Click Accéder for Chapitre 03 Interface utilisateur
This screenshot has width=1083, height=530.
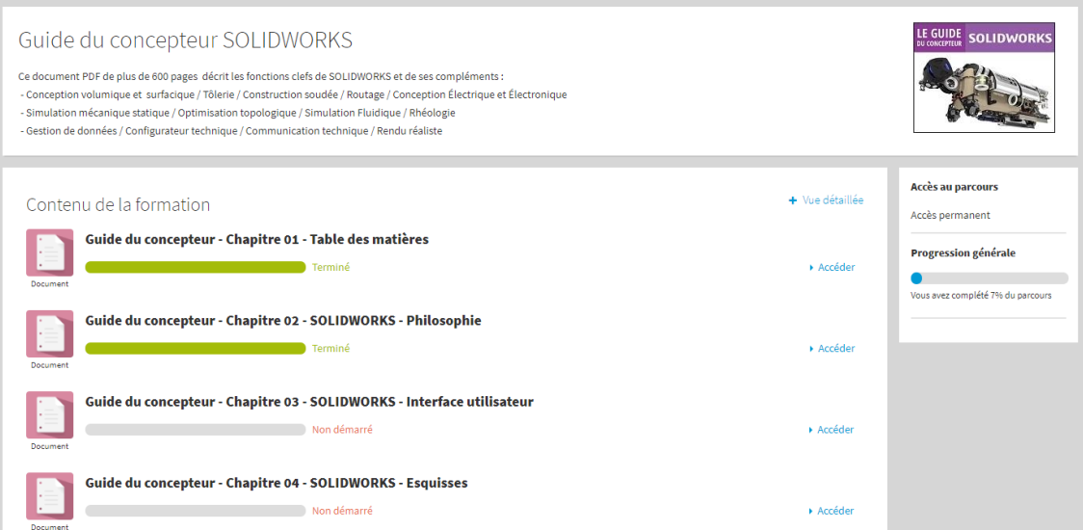point(835,430)
